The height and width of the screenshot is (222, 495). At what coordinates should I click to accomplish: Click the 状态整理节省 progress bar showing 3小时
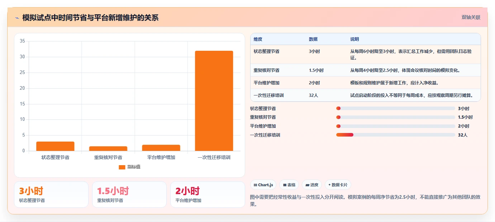(x=396, y=108)
